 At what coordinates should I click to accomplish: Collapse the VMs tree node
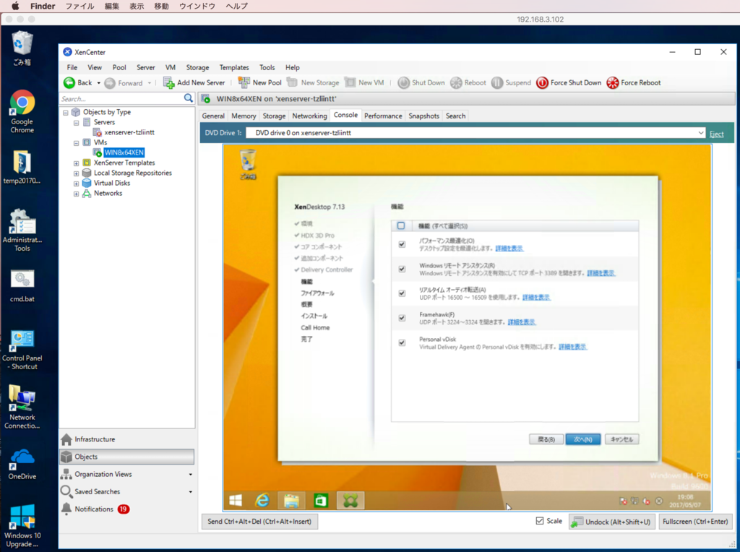tap(76, 143)
